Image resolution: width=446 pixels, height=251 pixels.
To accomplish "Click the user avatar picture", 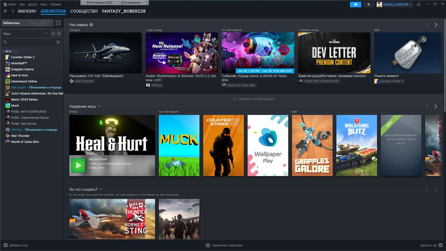I will click(379, 4).
